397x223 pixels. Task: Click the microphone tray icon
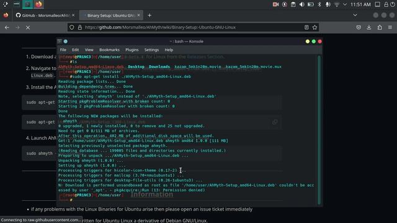328,4
